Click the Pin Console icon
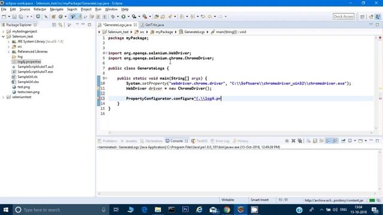Viewport: 383px width, 215px height. click(343, 141)
